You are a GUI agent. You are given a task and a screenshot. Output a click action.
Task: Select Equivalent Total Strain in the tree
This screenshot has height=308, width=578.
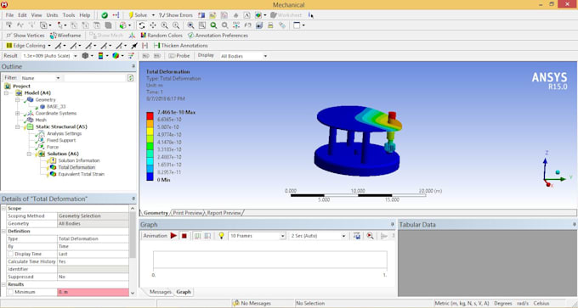point(81,174)
